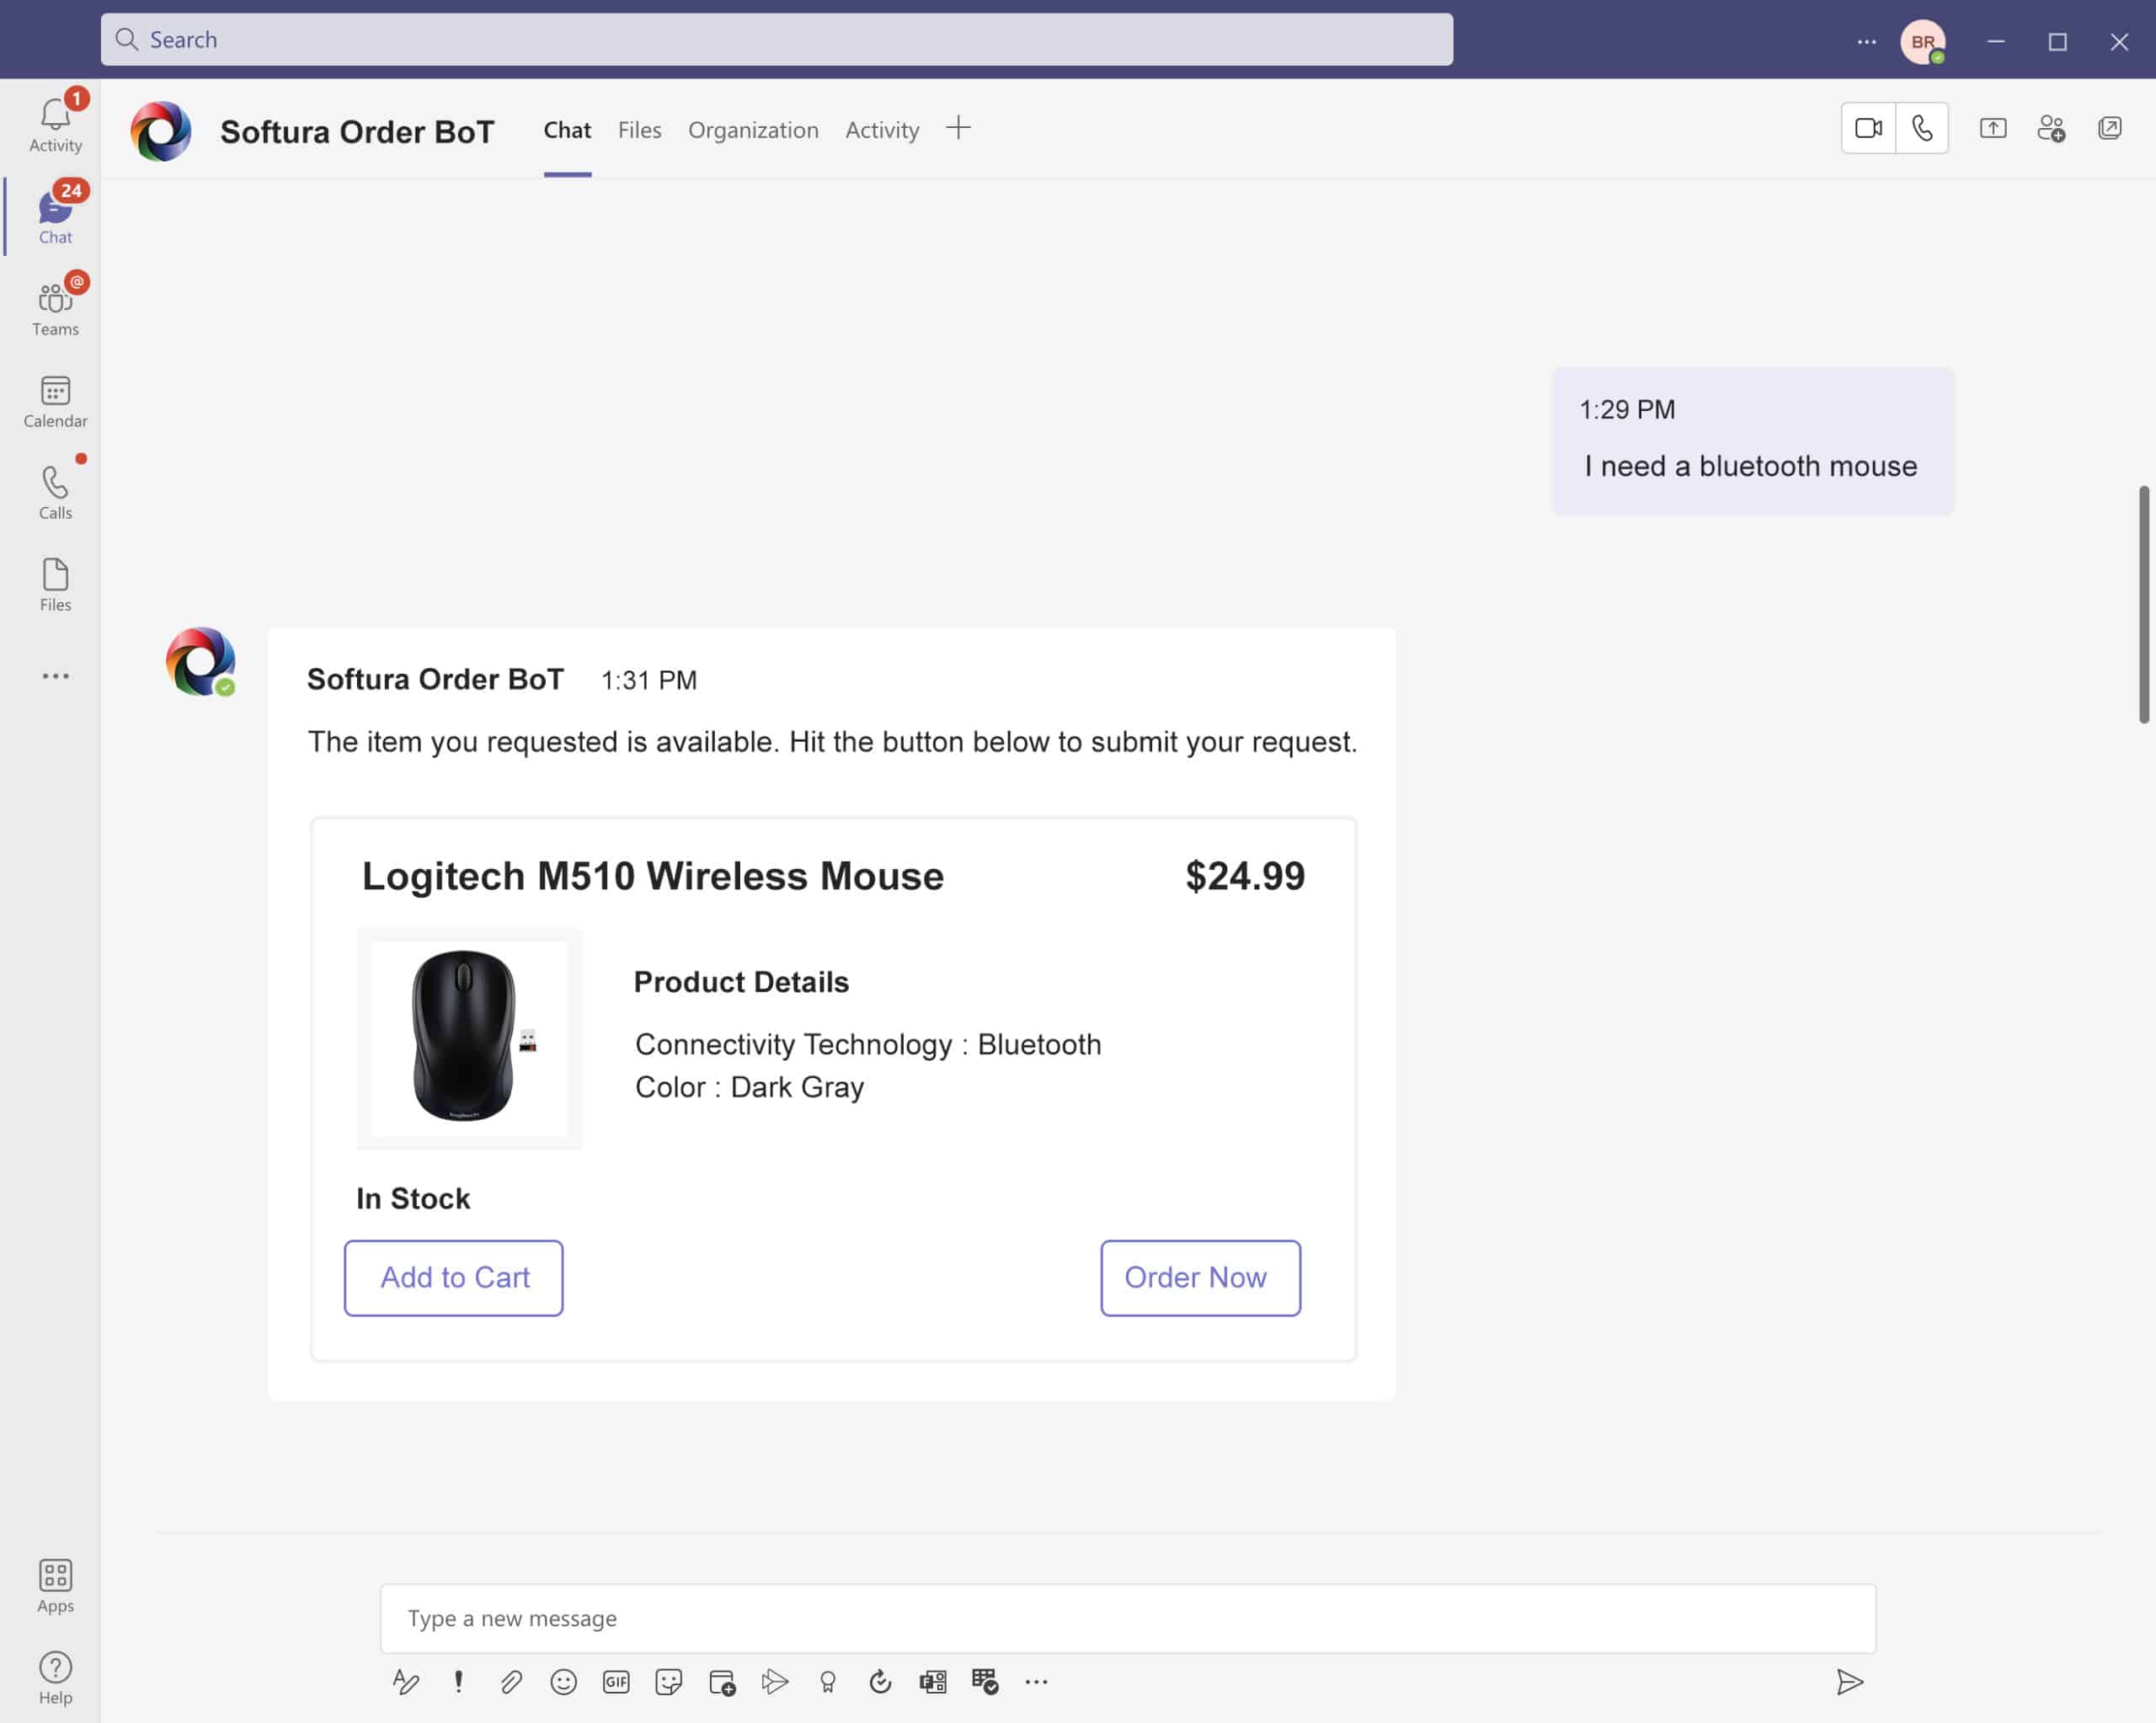This screenshot has width=2156, height=1723.
Task: Open the Stream icon in compose toolbar
Action: [774, 1682]
